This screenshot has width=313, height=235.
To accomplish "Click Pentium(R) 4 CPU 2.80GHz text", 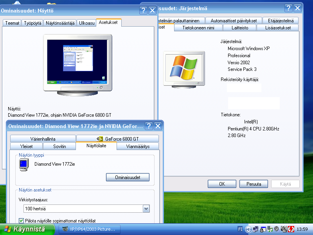I will (253, 129).
